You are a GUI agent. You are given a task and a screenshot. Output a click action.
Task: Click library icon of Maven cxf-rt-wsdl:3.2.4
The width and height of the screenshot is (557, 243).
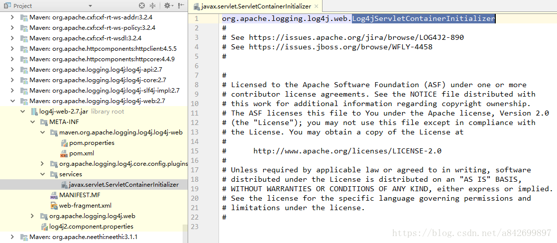[24, 38]
